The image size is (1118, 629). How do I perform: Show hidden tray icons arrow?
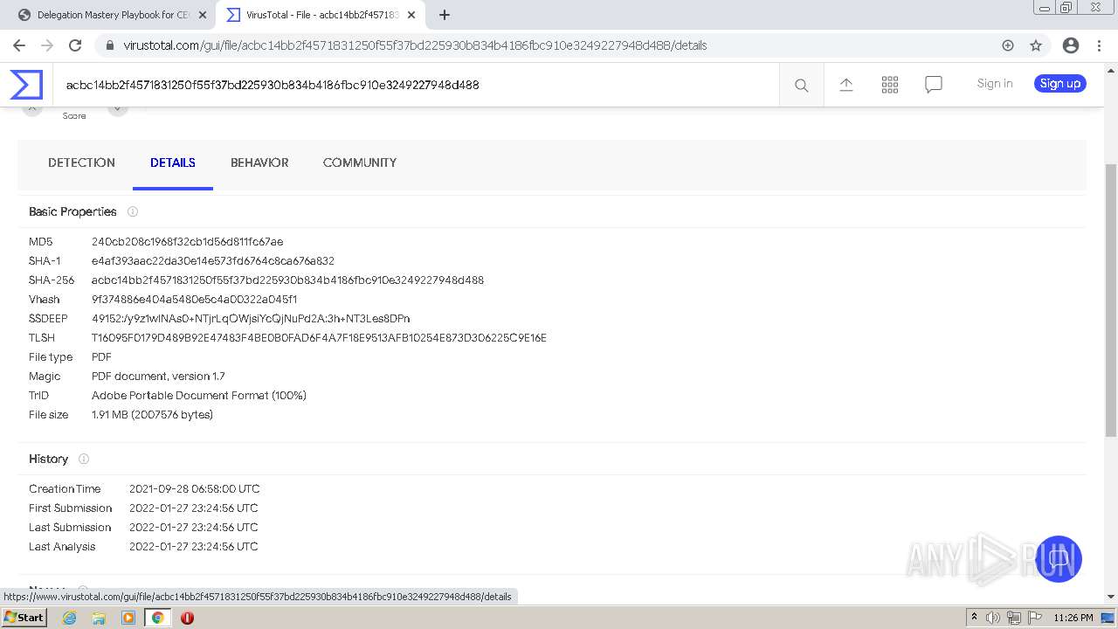pyautogui.click(x=974, y=618)
